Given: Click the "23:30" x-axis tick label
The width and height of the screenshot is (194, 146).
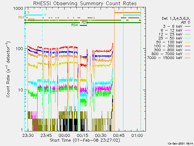Looking at the screenshot, I should tap(28, 135).
